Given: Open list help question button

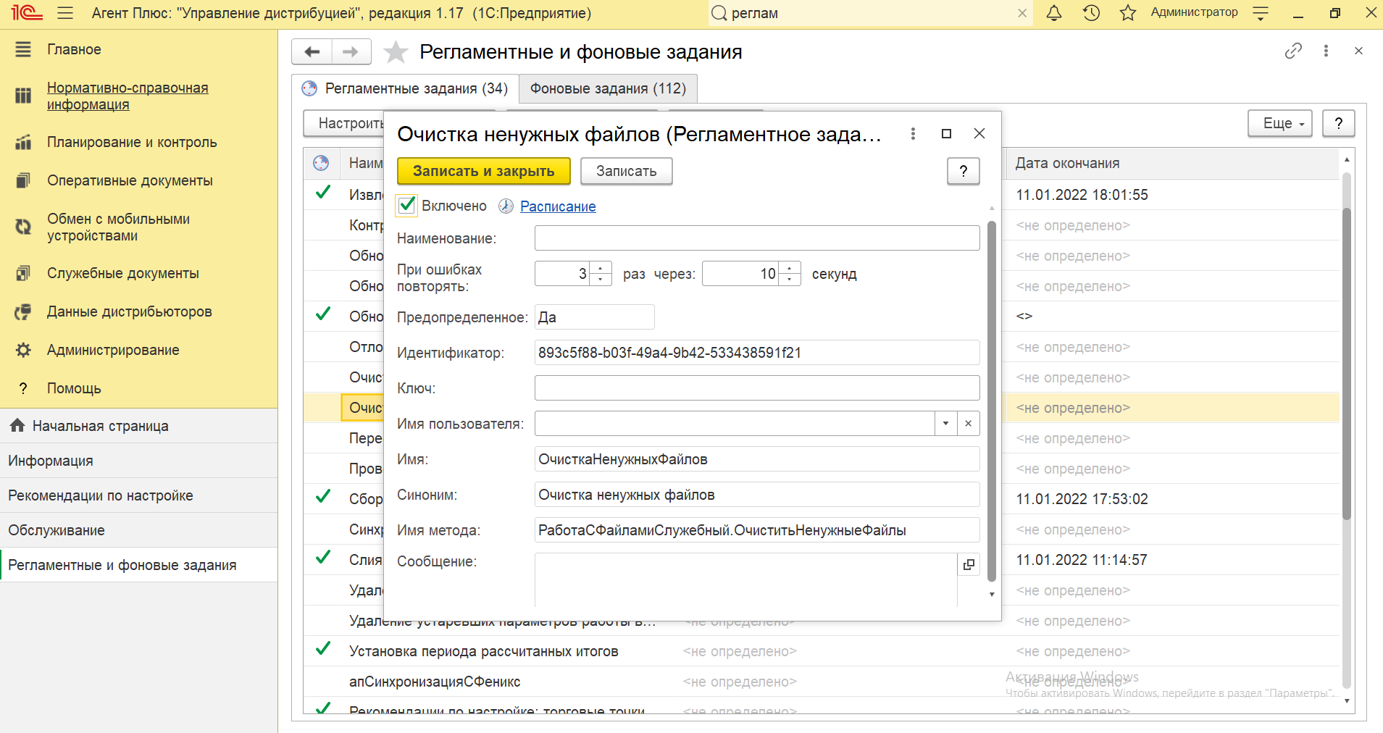Looking at the screenshot, I should point(1339,123).
